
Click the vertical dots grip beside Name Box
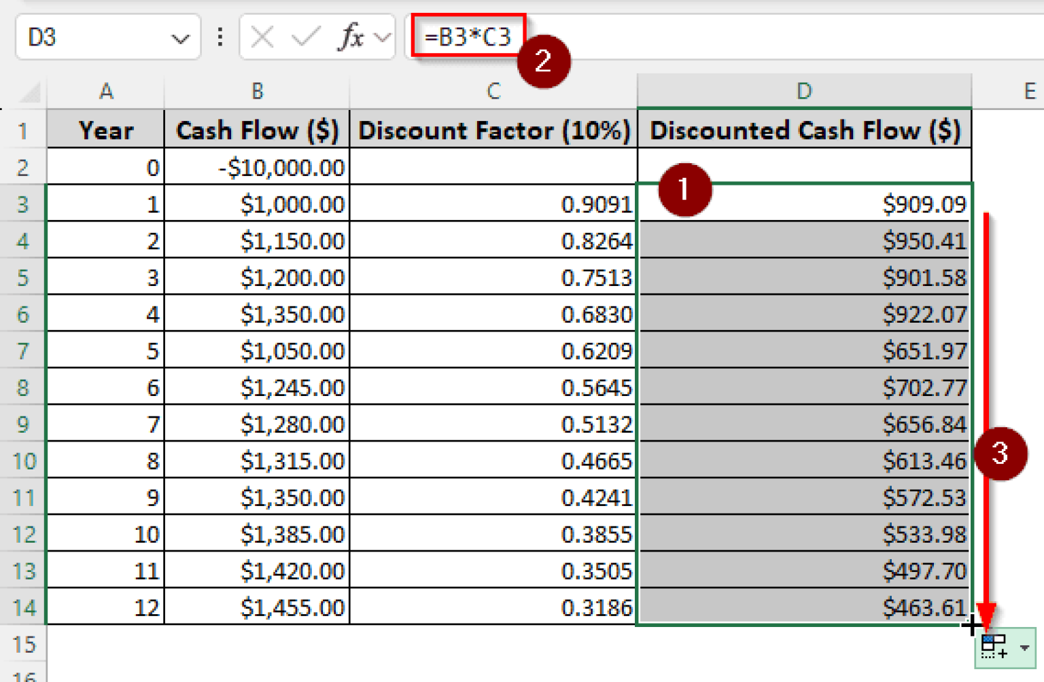coord(219,37)
